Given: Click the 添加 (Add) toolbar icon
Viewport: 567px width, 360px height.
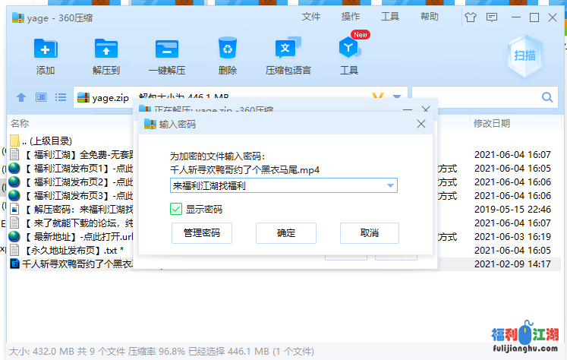Looking at the screenshot, I should point(46,50).
